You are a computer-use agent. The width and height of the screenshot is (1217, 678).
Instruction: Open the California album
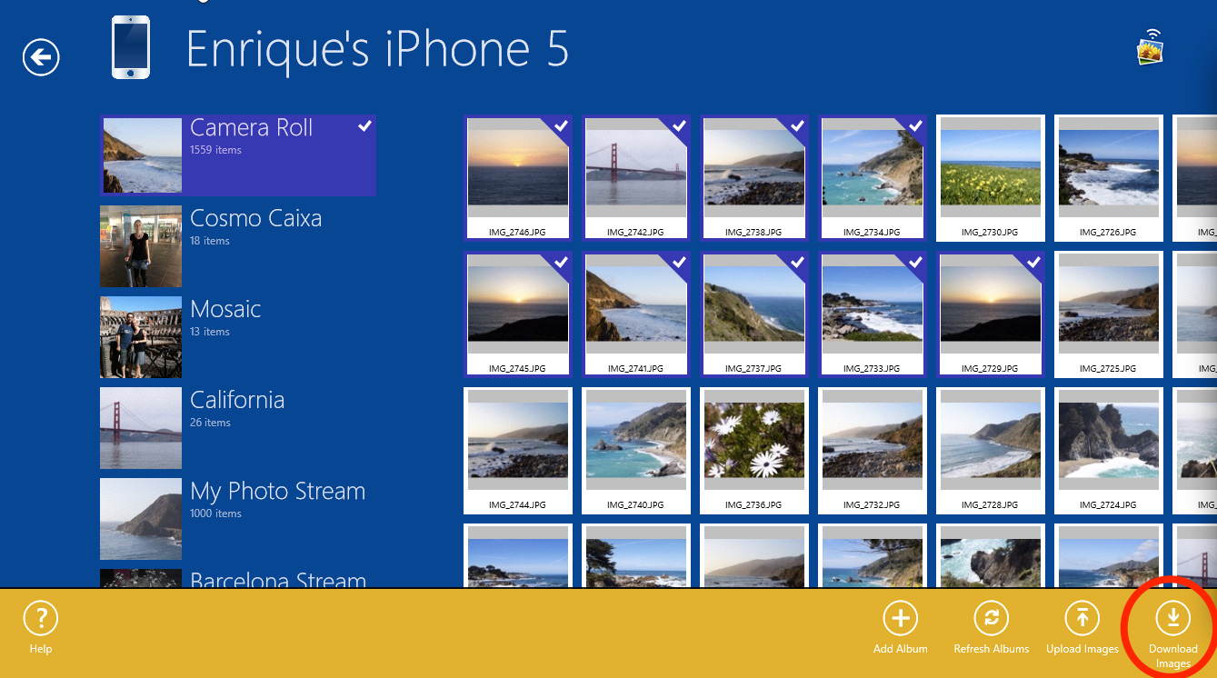point(238,428)
